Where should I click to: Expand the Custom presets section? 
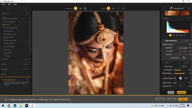coord(28,64)
